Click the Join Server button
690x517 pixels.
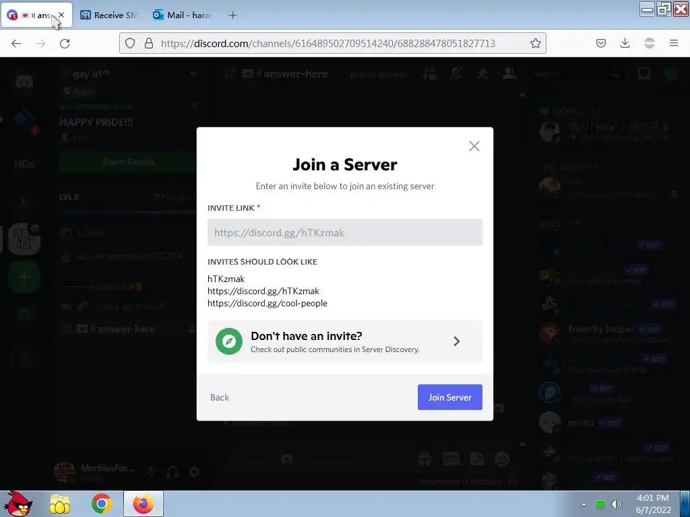(x=449, y=397)
